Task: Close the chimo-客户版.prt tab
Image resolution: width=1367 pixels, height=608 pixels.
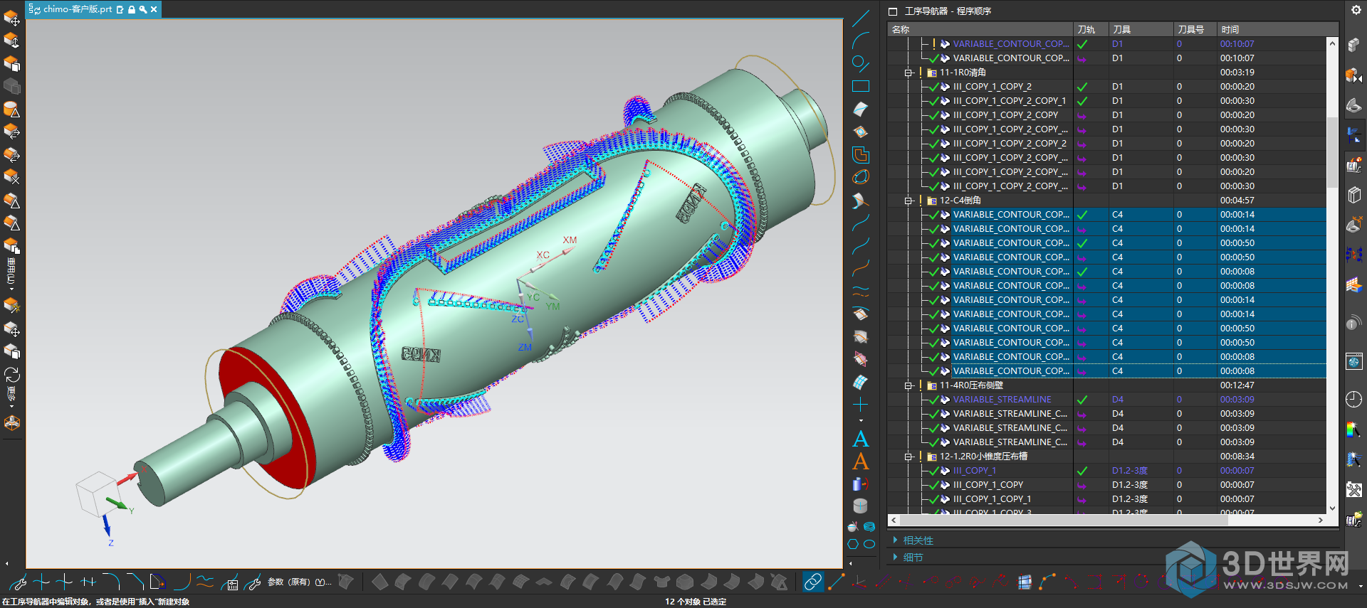Action: tap(154, 9)
